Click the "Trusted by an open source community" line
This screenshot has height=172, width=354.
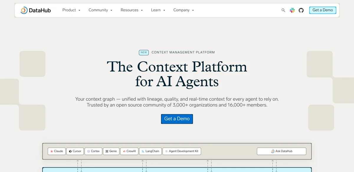(x=177, y=105)
